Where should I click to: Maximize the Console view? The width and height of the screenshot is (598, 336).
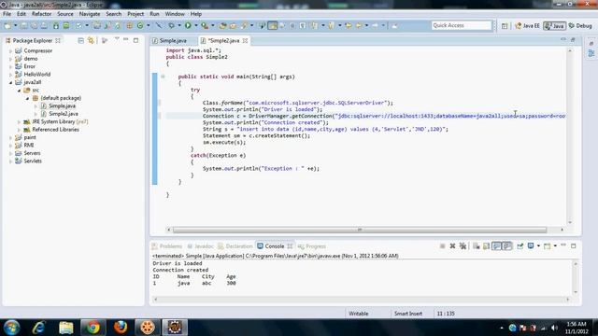click(x=573, y=246)
